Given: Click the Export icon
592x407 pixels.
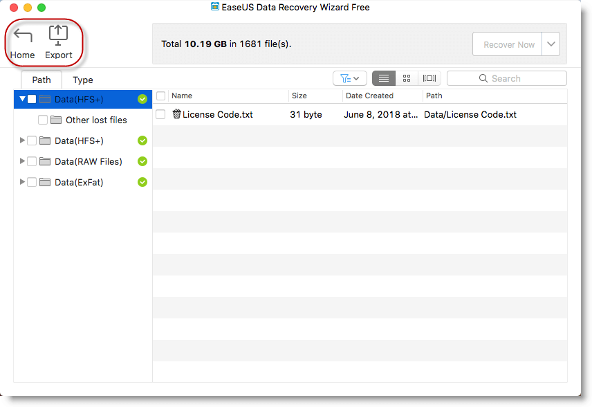Looking at the screenshot, I should [58, 35].
